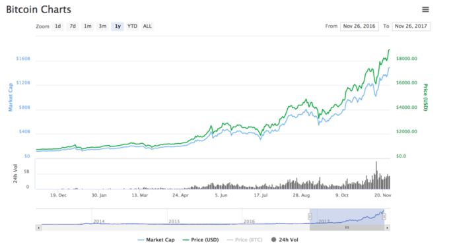Viewport: 449px width, 246px height.
Task: Click the 5. Jun date label
Action: coord(221,195)
